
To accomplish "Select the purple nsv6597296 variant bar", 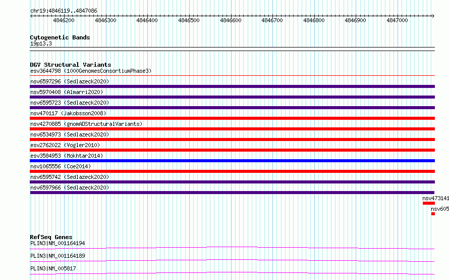I will coord(232,86).
